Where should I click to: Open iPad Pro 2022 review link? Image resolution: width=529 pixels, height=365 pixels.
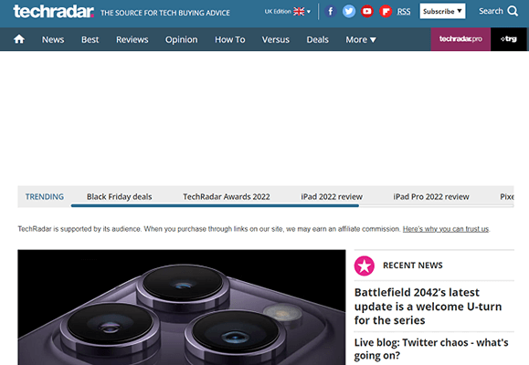tap(431, 196)
